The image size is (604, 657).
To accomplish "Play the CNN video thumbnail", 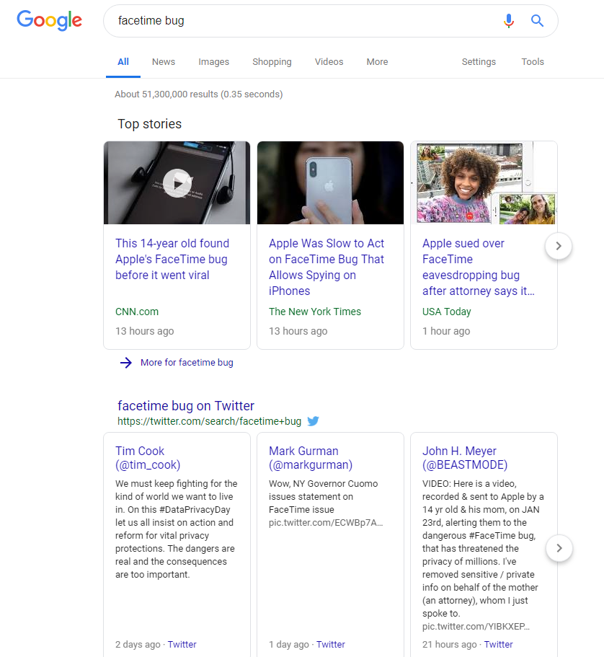I will point(177,182).
